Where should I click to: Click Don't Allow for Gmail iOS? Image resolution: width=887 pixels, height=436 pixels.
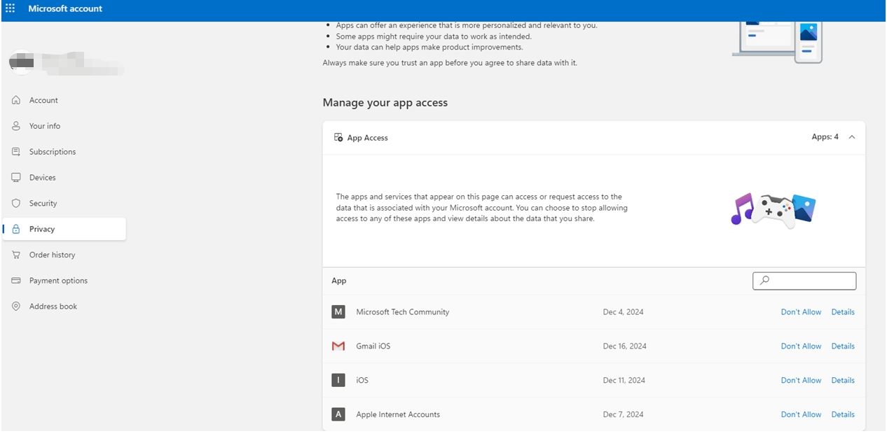(801, 346)
